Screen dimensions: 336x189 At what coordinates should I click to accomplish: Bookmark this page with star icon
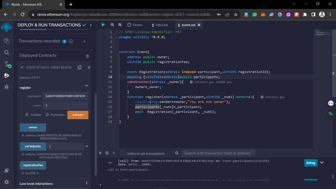[x=236, y=15]
